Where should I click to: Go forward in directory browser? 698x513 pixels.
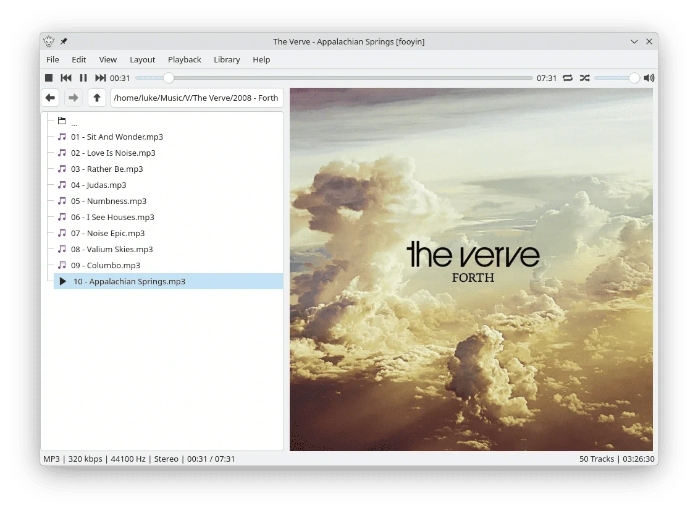(x=74, y=98)
